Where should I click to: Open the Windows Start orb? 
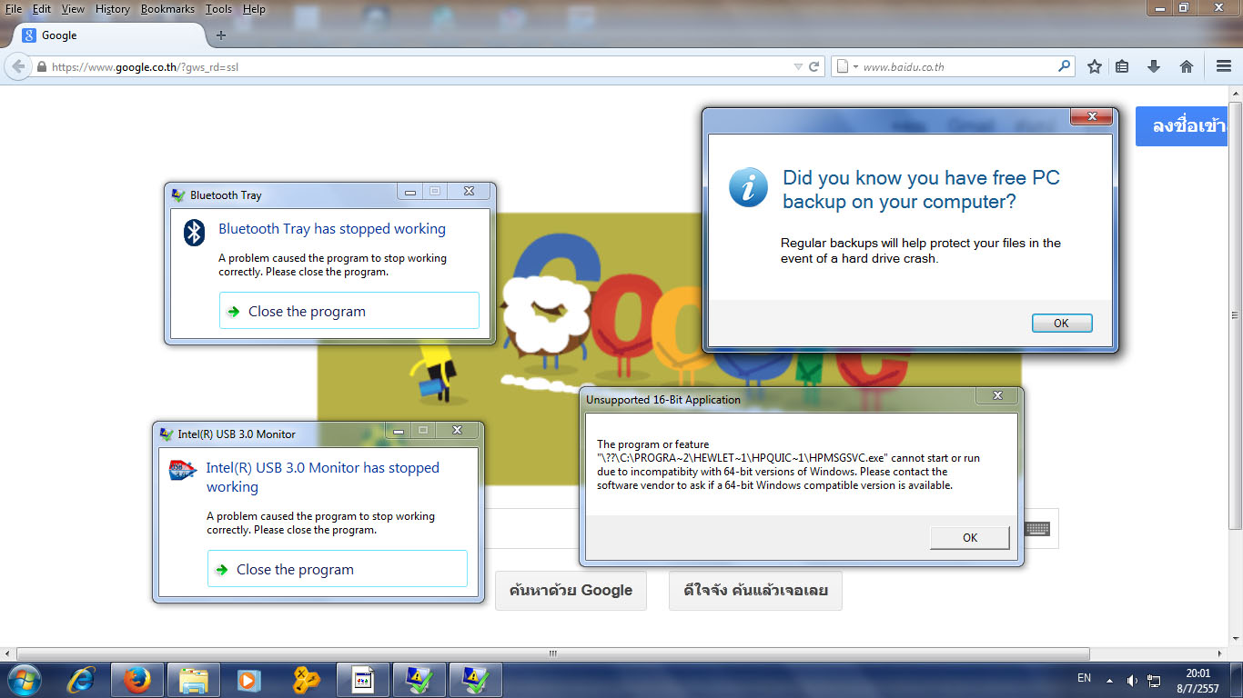pos(24,680)
